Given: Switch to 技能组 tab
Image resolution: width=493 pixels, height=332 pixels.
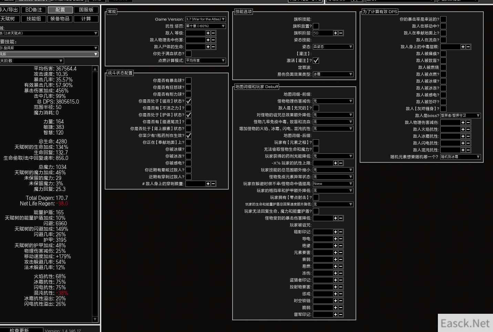Looking at the screenshot, I should pos(34,19).
